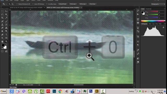This screenshot has height=94, width=167.
Task: Open Info panel icon in dock
Action: tap(138, 23)
